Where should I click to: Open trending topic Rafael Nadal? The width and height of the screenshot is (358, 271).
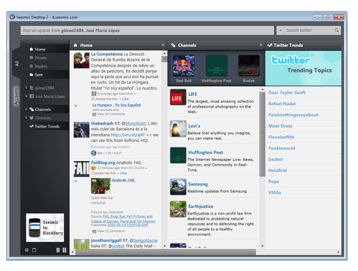pyautogui.click(x=282, y=103)
